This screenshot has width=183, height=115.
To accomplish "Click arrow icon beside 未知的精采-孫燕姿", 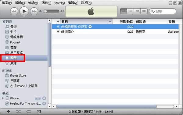I will pyautogui.click(x=90, y=27).
